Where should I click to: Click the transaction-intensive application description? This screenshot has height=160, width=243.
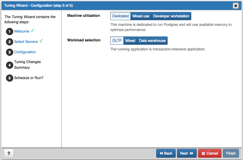[158, 49]
